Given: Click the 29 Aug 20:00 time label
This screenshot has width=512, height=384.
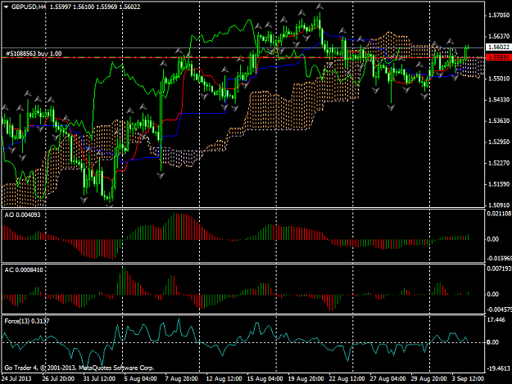Looking at the screenshot, I should (x=428, y=378).
